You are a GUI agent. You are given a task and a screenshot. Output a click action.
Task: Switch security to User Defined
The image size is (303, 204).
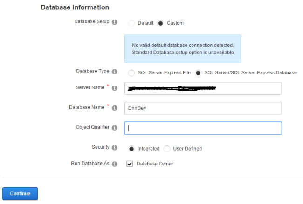point(167,149)
